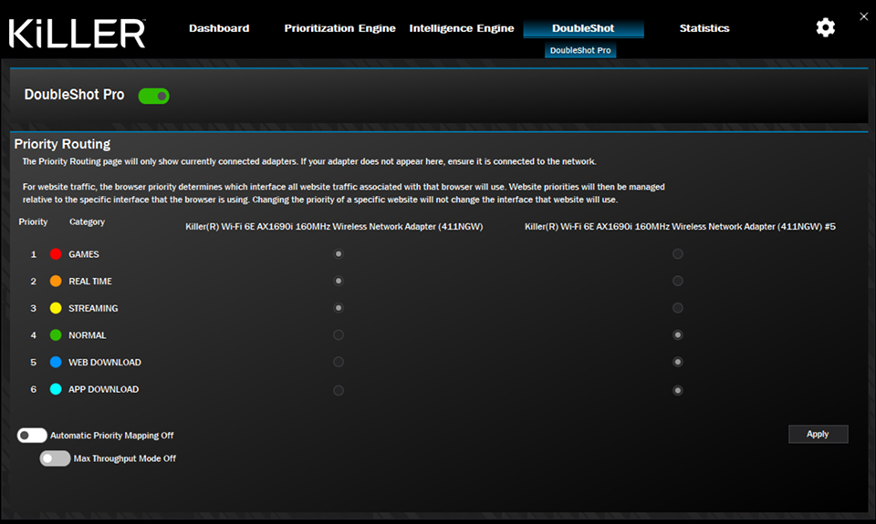876x524 pixels.
Task: Switch to Prioritization Engine tab
Action: click(339, 28)
